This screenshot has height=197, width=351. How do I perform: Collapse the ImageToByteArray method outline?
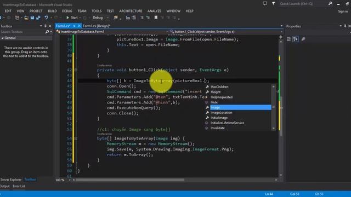[76, 138]
